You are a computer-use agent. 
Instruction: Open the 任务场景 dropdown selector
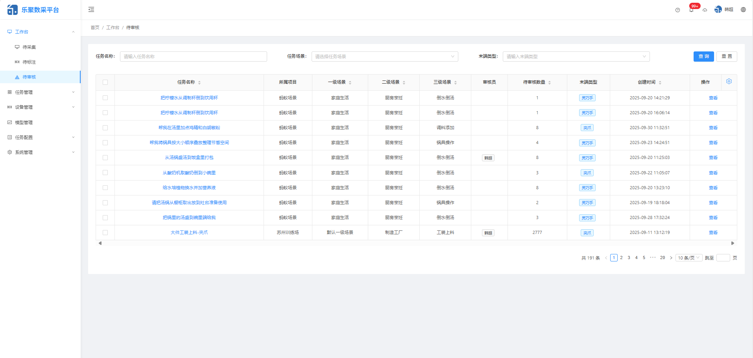384,56
